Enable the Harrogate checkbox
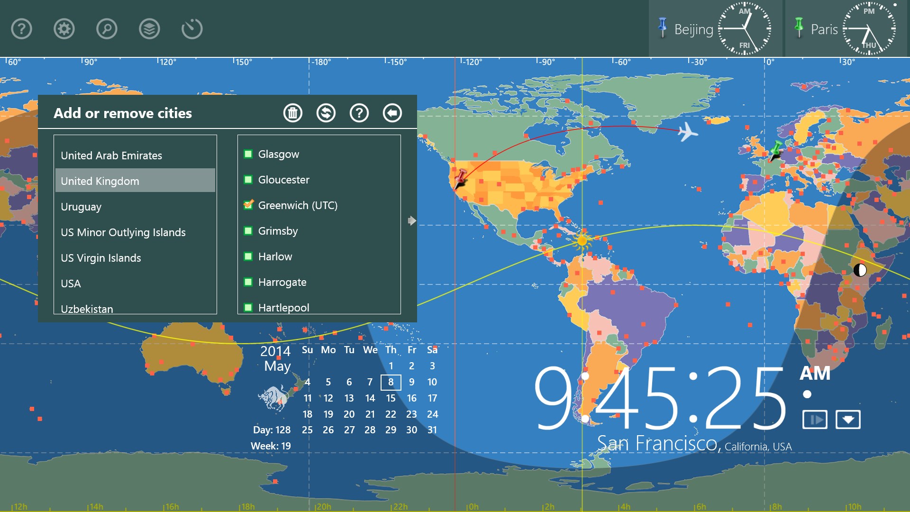The image size is (910, 512). tap(248, 282)
